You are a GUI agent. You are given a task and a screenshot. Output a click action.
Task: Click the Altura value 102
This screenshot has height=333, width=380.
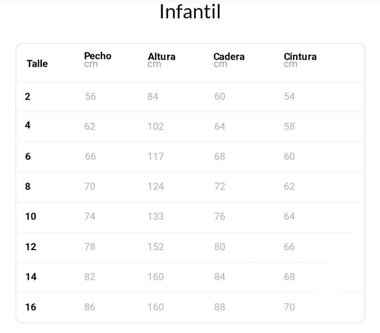(155, 126)
